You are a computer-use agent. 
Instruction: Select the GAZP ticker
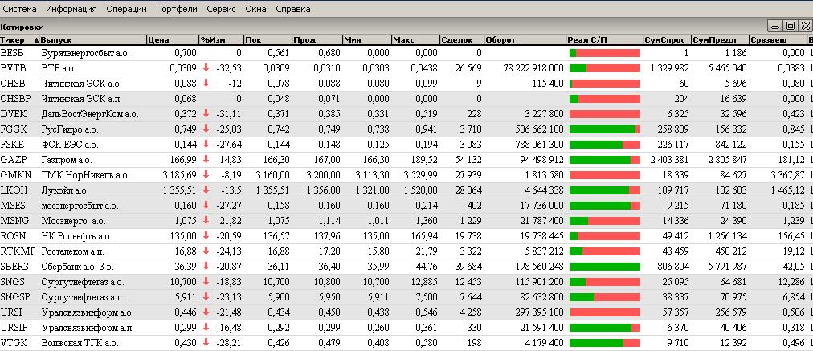click(x=12, y=160)
